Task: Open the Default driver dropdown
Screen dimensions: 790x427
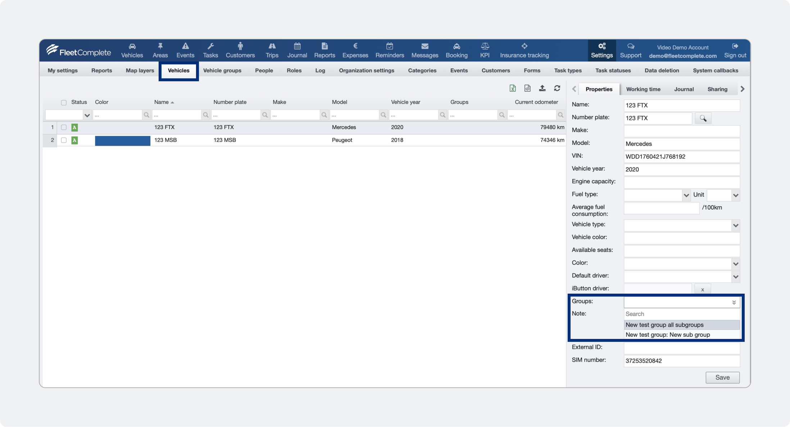Action: 735,277
